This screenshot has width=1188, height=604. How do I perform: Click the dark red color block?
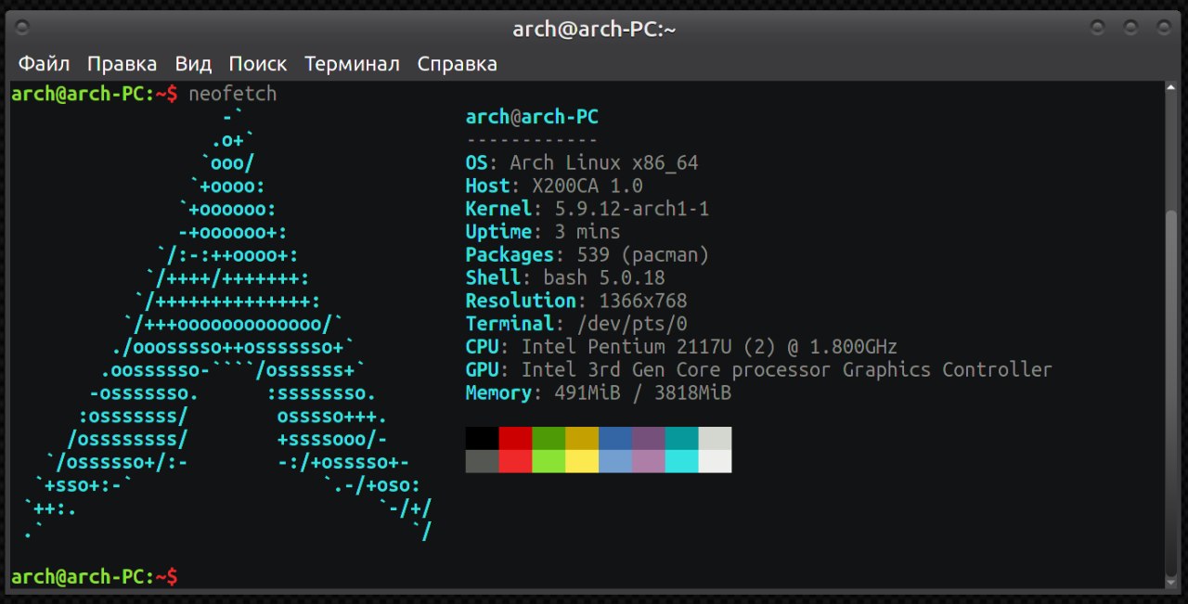click(515, 438)
